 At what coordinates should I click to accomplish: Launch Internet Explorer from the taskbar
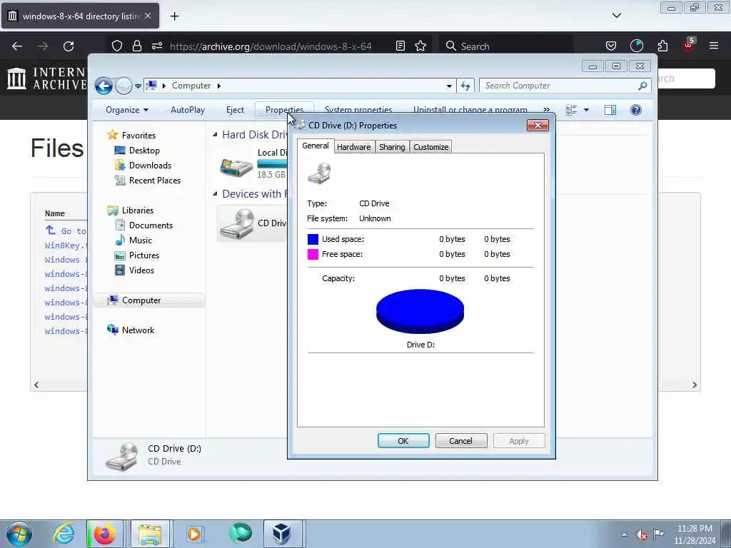coord(64,534)
